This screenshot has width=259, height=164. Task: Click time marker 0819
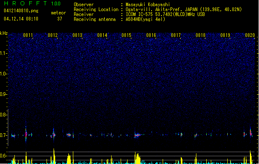225,35
